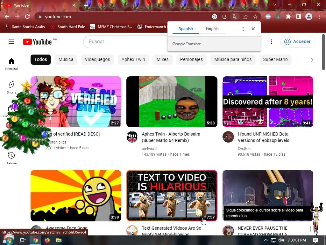
Task: Open MEMZ Christmas bookmark
Action: click(x=111, y=27)
